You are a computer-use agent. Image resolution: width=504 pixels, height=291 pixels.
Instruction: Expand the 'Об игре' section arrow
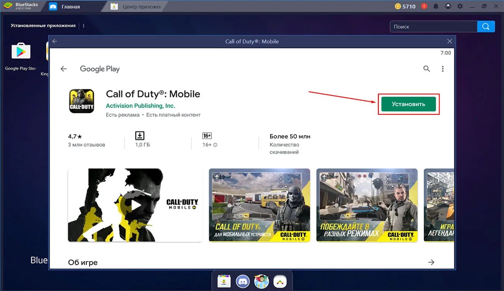click(x=431, y=262)
